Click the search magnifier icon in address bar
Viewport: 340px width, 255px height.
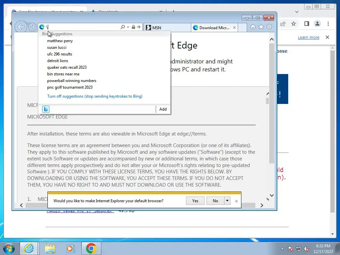tap(123, 27)
